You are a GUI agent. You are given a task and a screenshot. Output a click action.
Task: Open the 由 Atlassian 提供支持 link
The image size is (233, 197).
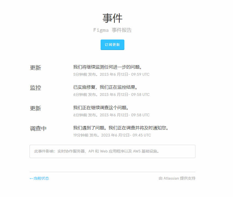177,178
